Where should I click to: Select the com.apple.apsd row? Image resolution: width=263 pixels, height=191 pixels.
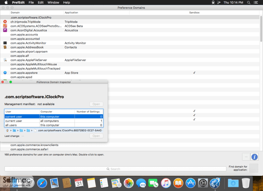point(130,77)
